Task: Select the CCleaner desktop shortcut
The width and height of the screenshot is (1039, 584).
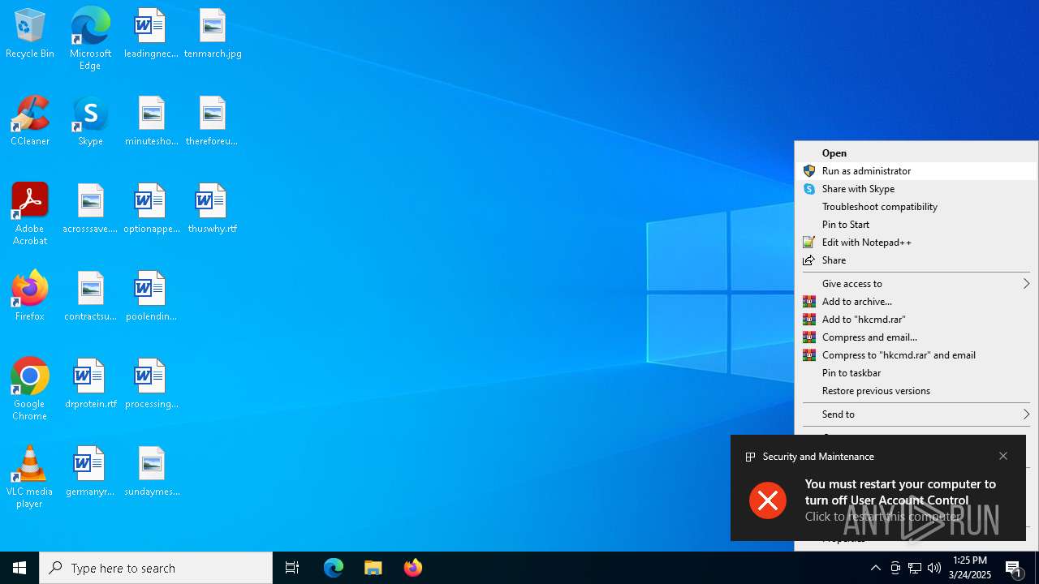Action: (x=30, y=122)
